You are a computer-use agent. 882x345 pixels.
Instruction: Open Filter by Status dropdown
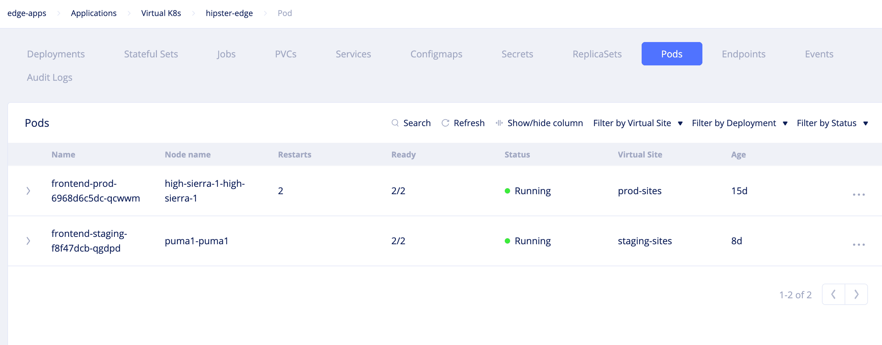coord(832,123)
